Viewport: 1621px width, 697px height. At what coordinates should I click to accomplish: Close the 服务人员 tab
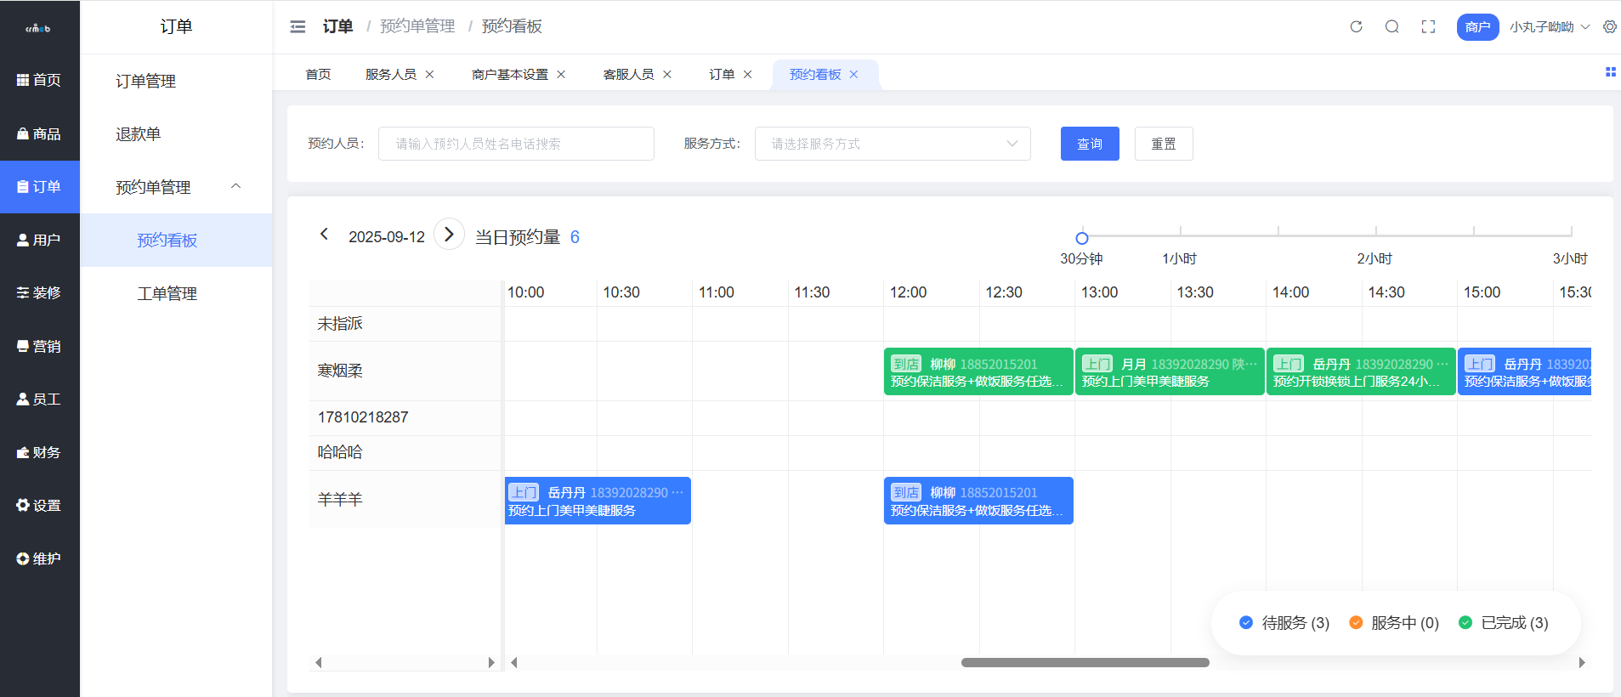pyautogui.click(x=430, y=75)
